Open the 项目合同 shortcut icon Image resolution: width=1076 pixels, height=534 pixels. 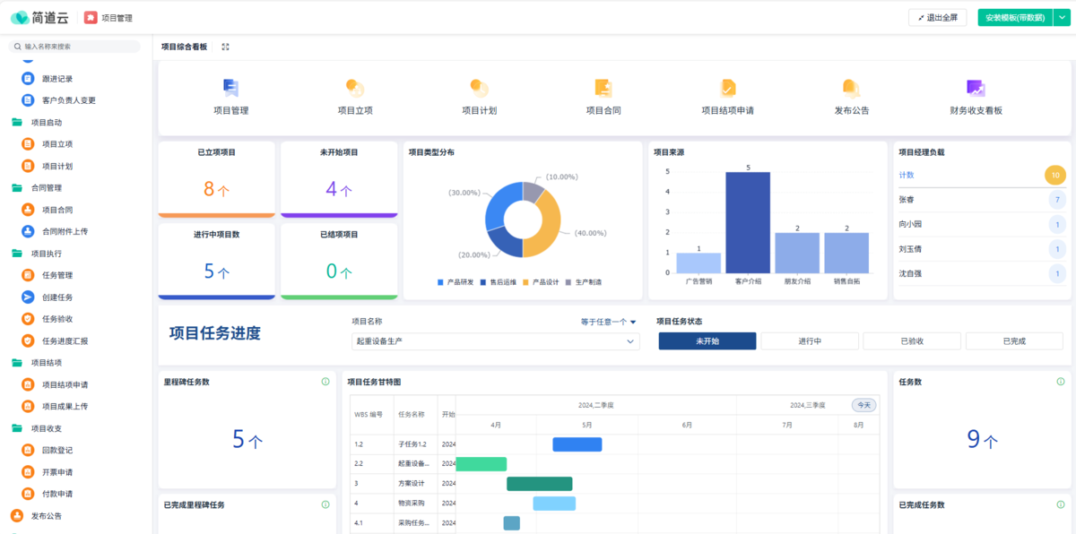coord(603,88)
